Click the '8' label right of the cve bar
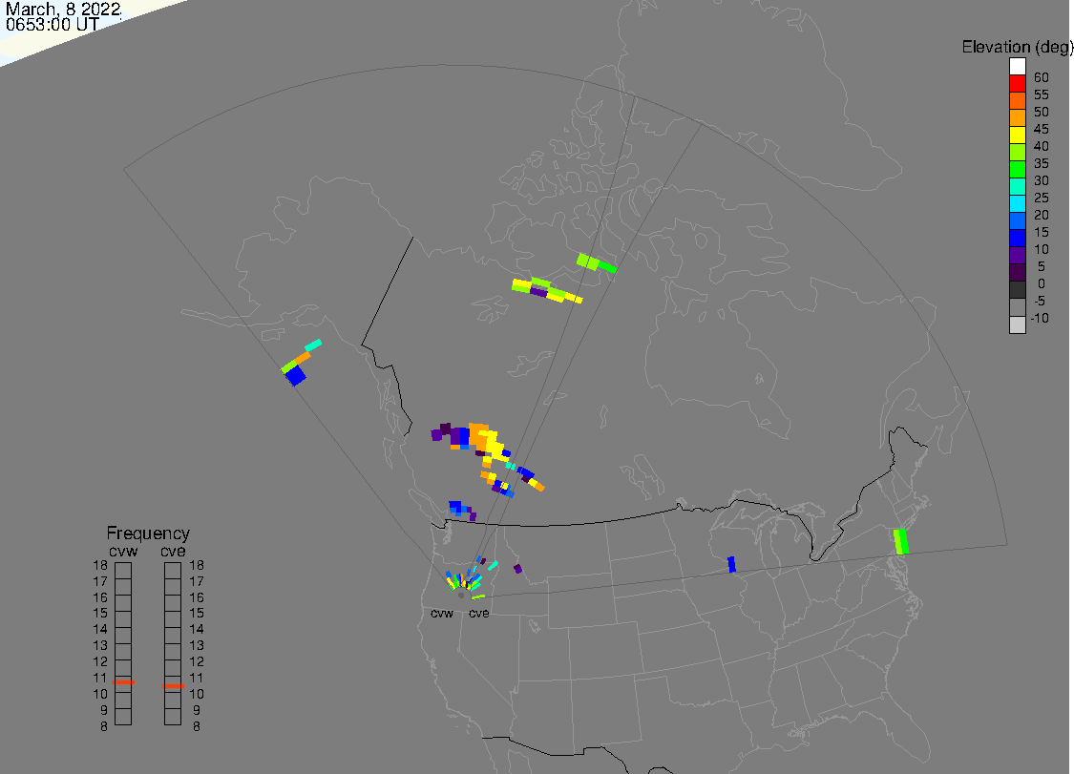Screen dimensions: 1074x774 (197, 726)
